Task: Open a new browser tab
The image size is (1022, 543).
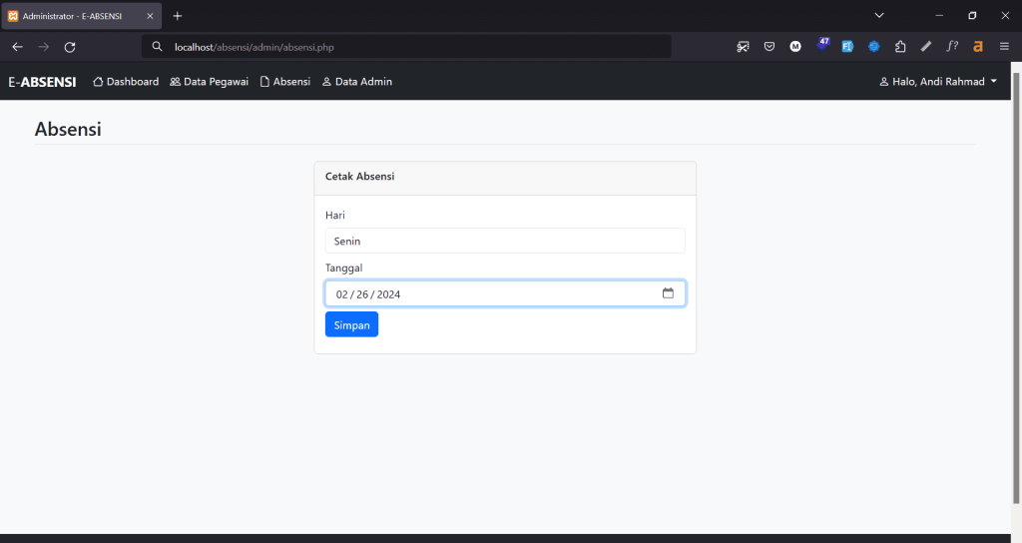Action: (x=178, y=16)
